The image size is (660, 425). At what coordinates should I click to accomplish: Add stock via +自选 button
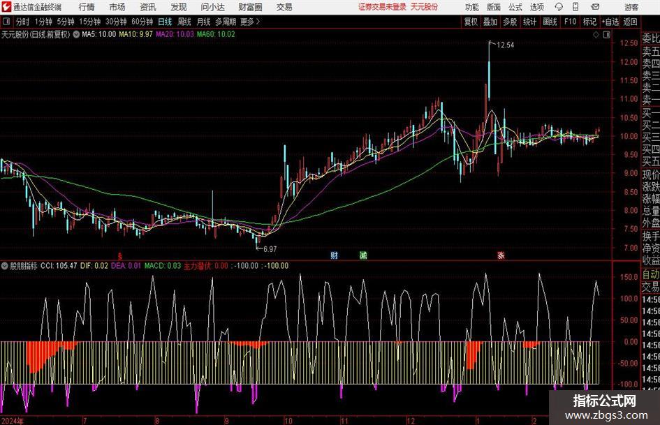coord(610,22)
